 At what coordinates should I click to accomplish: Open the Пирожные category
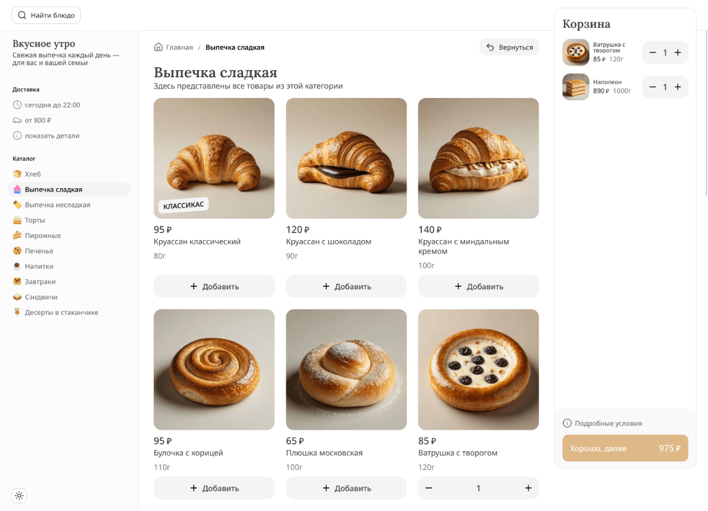pyautogui.click(x=42, y=235)
